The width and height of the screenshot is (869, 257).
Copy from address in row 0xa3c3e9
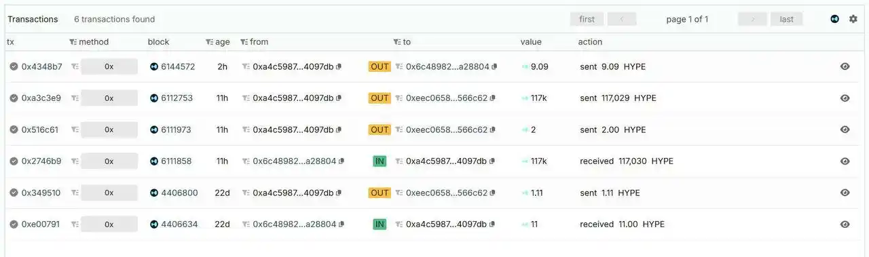[339, 98]
